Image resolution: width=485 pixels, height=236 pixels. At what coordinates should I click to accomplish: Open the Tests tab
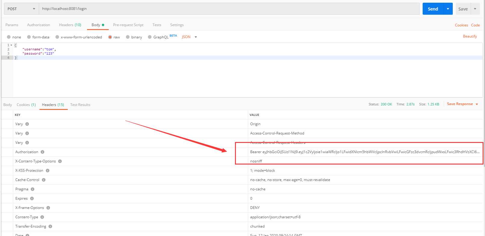(x=157, y=25)
